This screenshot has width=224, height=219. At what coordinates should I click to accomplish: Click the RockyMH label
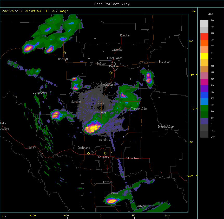pyautogui.click(x=64, y=59)
